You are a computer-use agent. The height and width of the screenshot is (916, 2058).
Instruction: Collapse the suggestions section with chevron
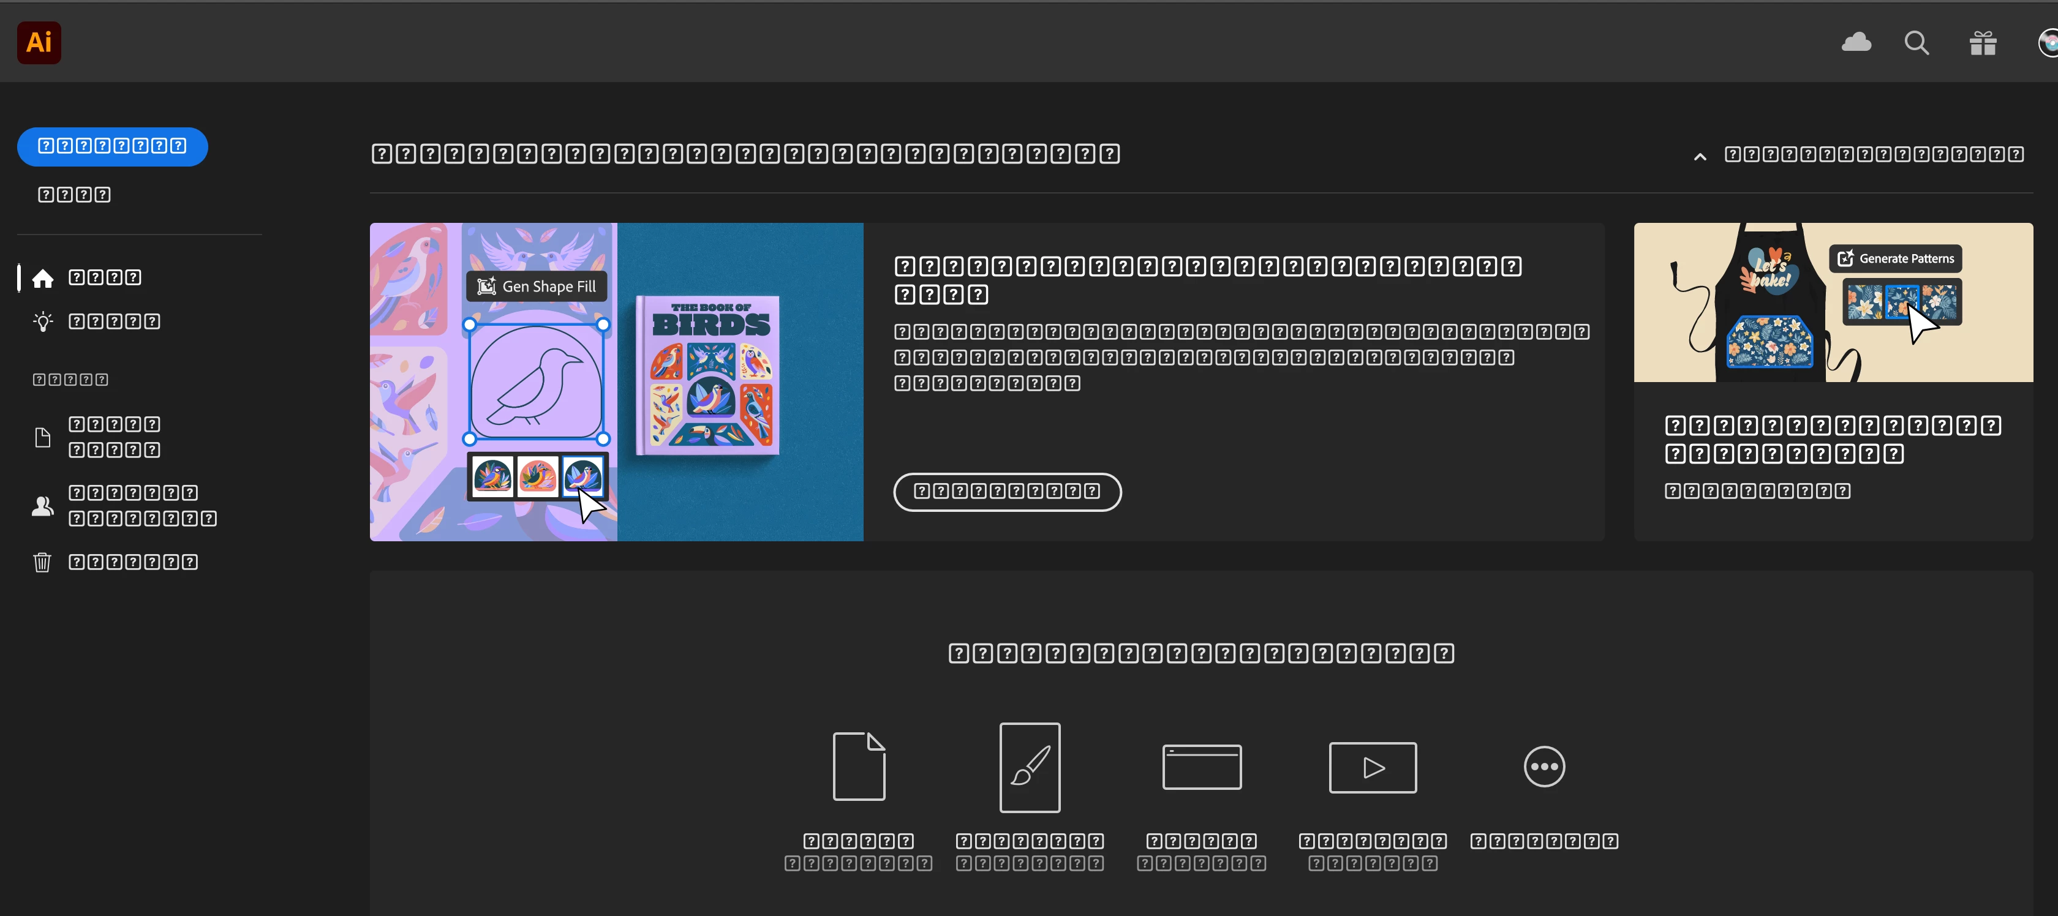pos(1700,157)
